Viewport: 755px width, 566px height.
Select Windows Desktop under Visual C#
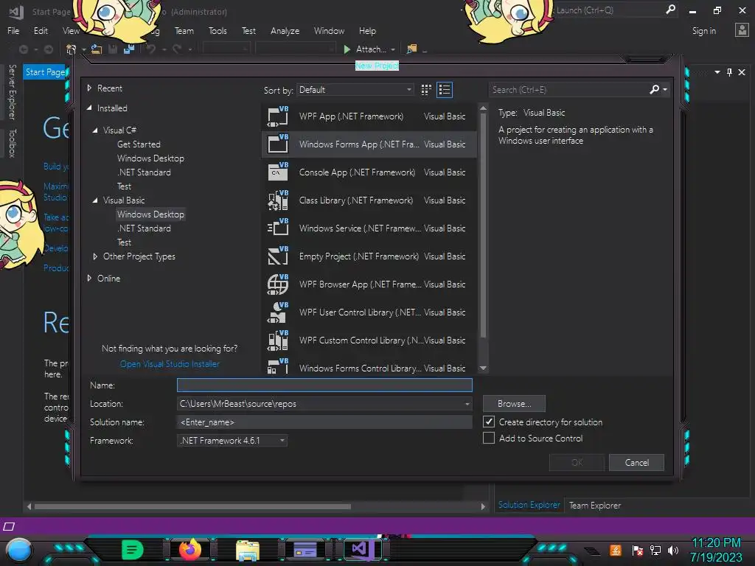[150, 158]
